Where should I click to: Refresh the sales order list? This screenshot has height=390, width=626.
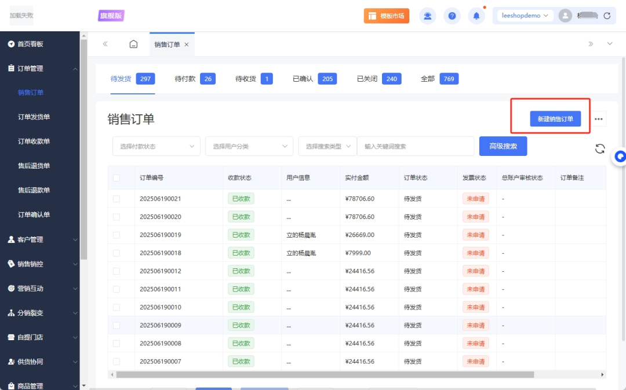pyautogui.click(x=600, y=149)
